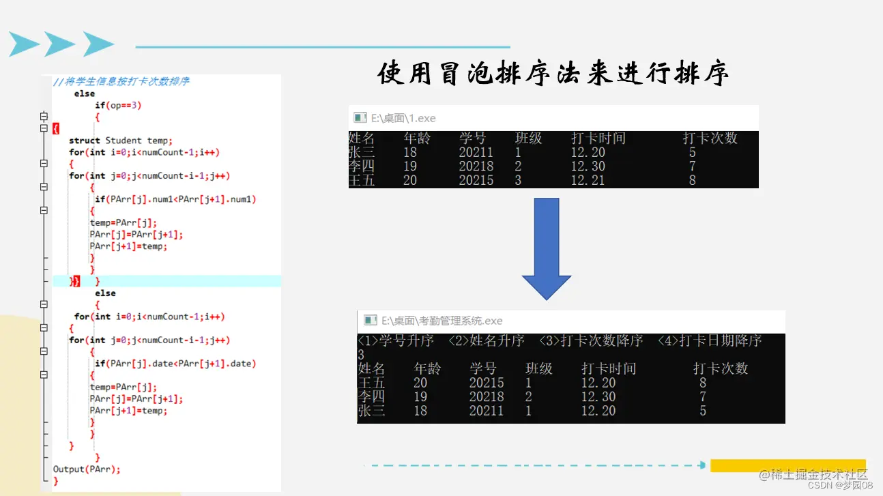Click 打卡次数 header in the 1.exe window
Image resolution: width=883 pixels, height=496 pixels.
[x=710, y=138]
